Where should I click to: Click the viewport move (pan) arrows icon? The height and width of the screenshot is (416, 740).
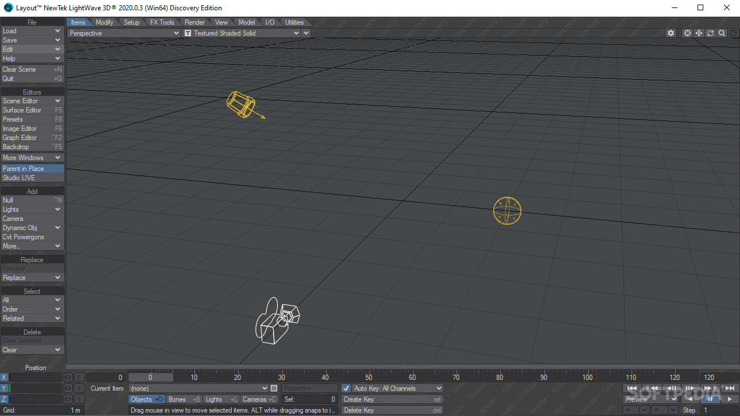(x=699, y=33)
